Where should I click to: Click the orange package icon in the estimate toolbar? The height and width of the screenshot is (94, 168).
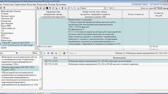tap(44, 8)
